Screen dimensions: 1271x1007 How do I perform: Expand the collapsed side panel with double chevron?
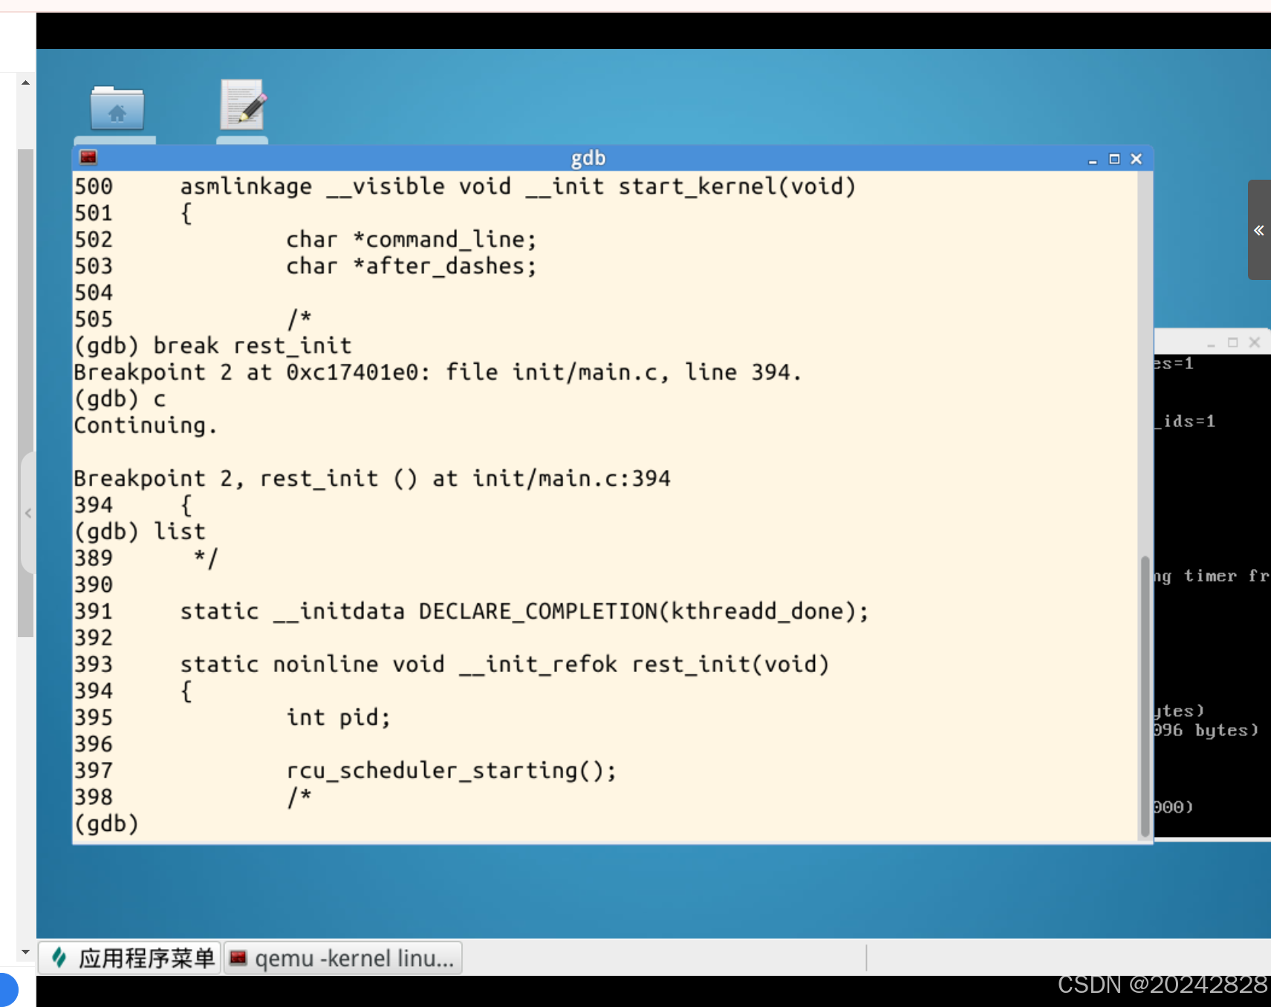click(1259, 230)
